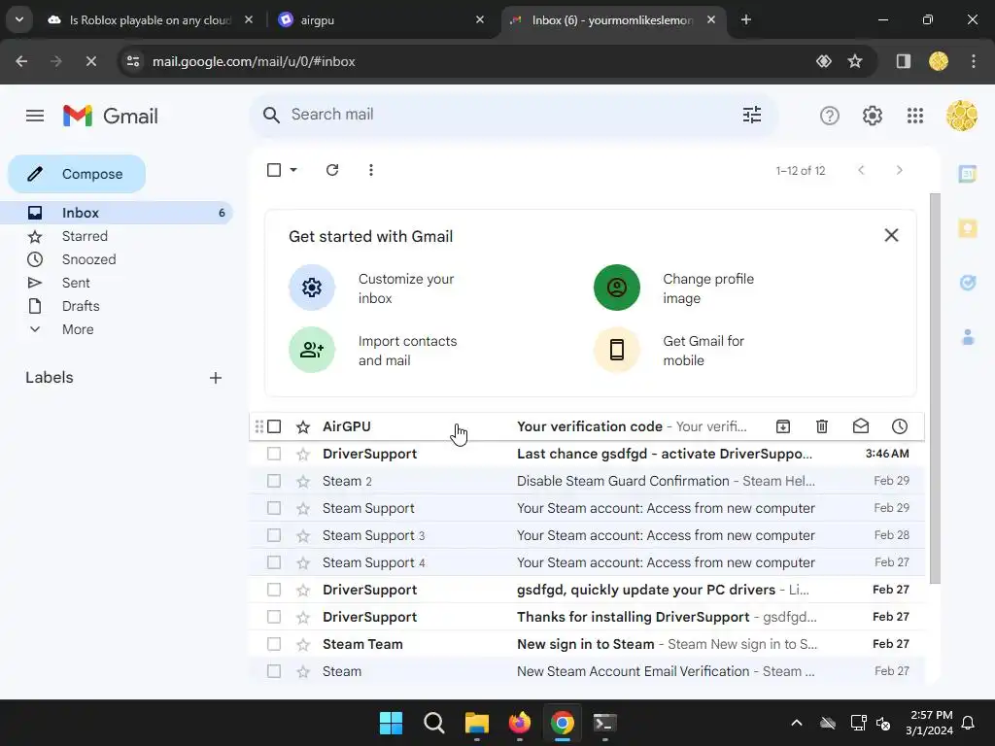Click the Gmail logo

pos(111,117)
